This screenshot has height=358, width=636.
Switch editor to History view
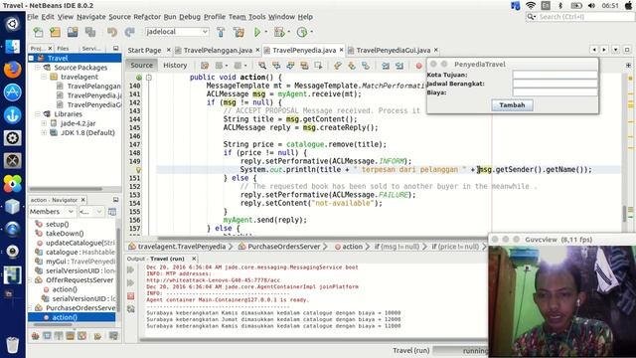tap(175, 66)
